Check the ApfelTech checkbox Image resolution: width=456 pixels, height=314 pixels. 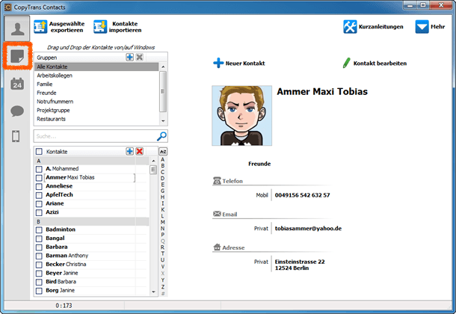pyautogui.click(x=39, y=195)
